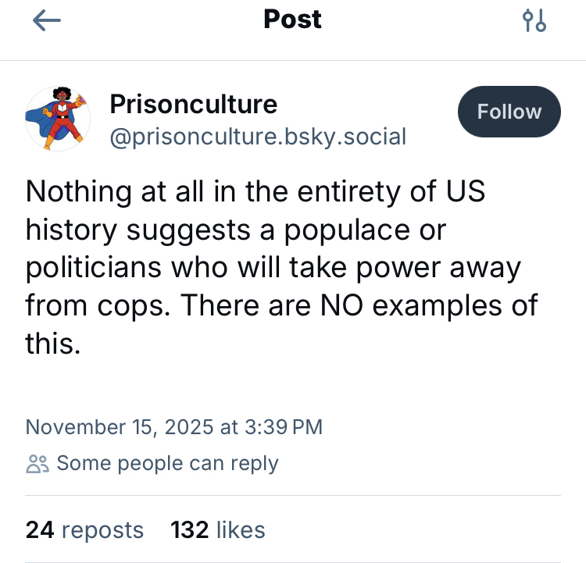Tap the "Post" header title
The height and width of the screenshot is (563, 586).
pyautogui.click(x=292, y=20)
